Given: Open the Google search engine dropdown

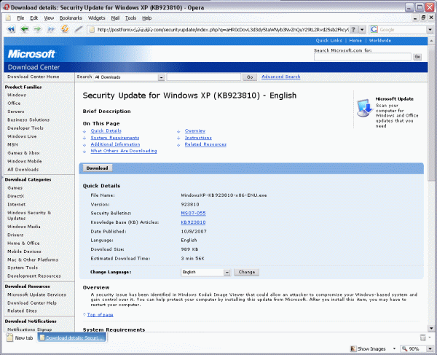Looking at the screenshot, I should point(430,30).
